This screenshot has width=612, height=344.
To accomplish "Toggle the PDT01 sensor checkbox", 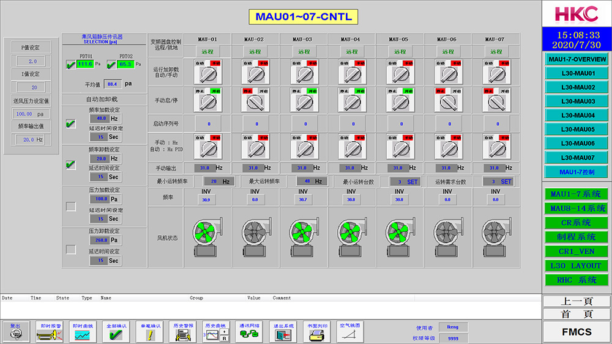I will pyautogui.click(x=71, y=64).
